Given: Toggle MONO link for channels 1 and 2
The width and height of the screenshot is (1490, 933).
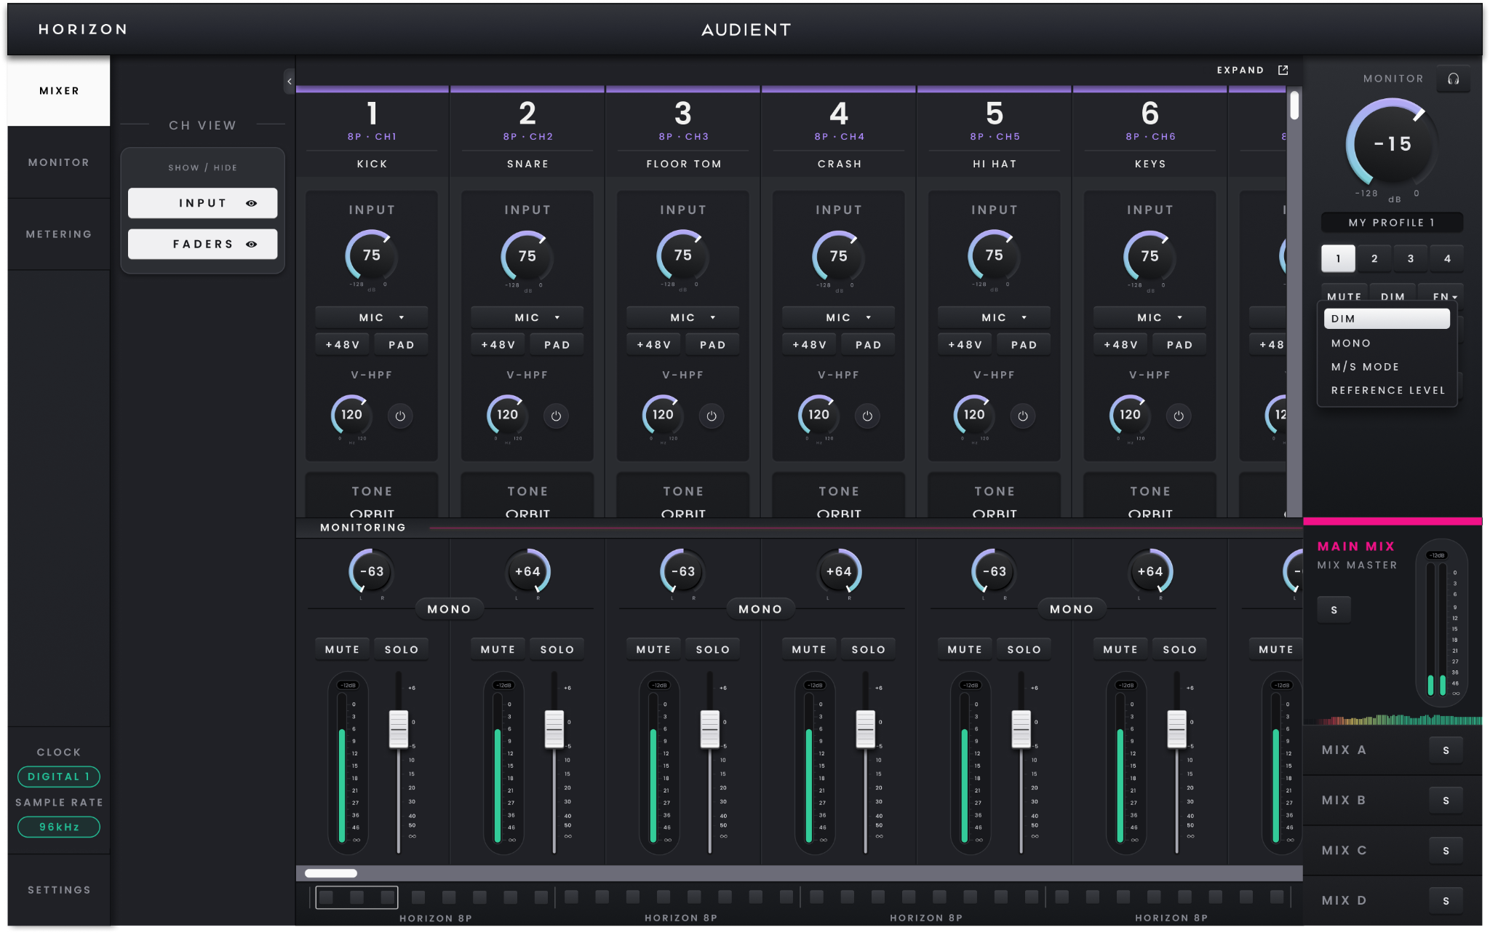Looking at the screenshot, I should 449,609.
